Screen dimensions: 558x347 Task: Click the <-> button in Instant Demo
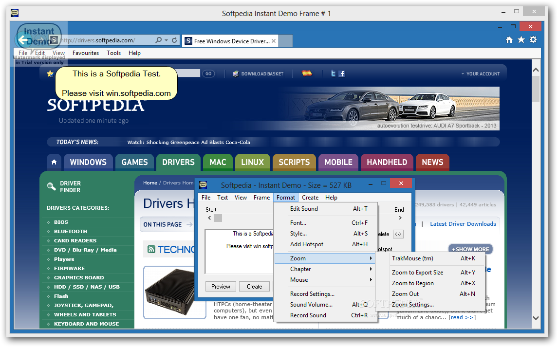(398, 234)
